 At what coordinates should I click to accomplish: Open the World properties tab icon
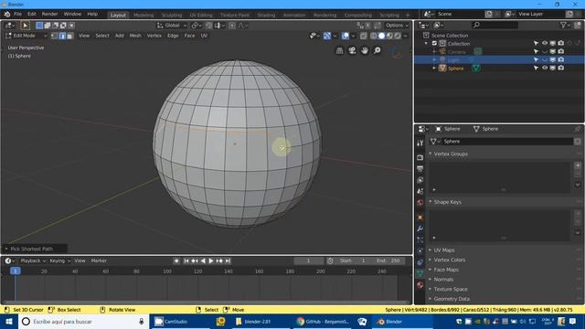tap(420, 203)
